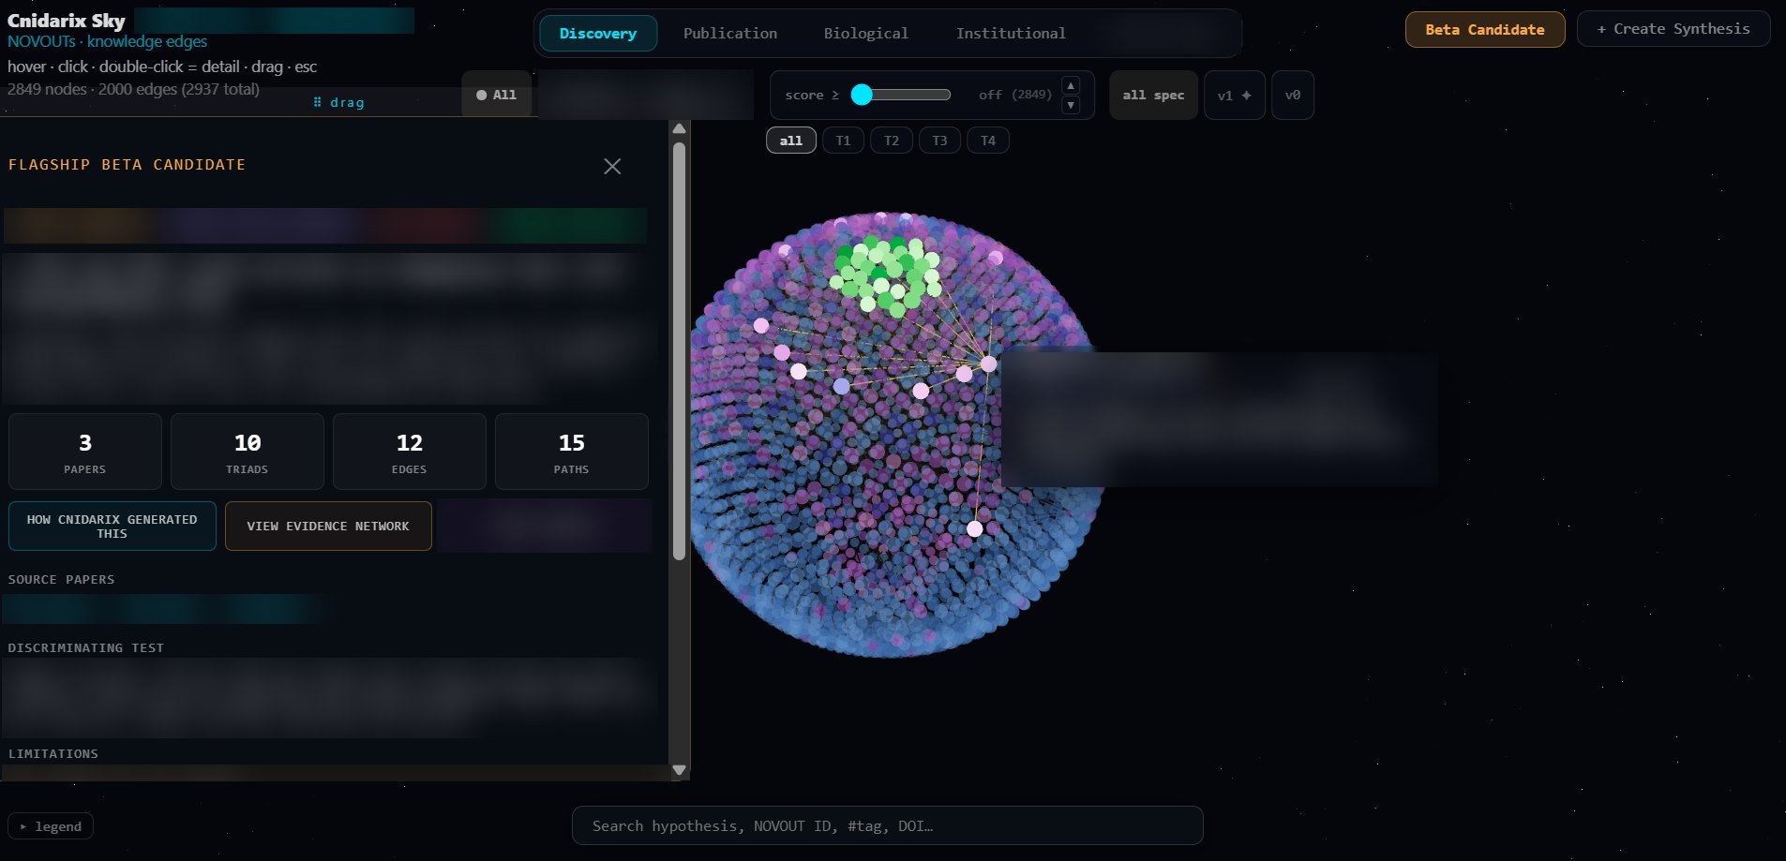Click the + Create Synthesis button
The width and height of the screenshot is (1786, 861).
point(1673,29)
